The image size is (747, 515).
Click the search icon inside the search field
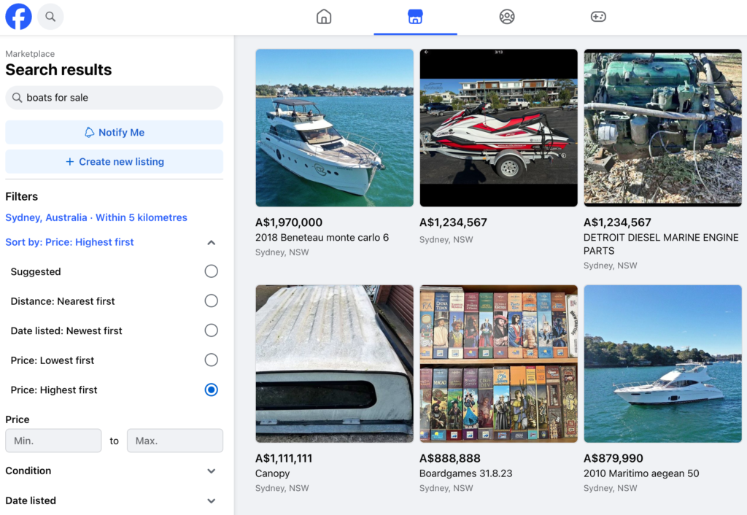click(x=18, y=97)
